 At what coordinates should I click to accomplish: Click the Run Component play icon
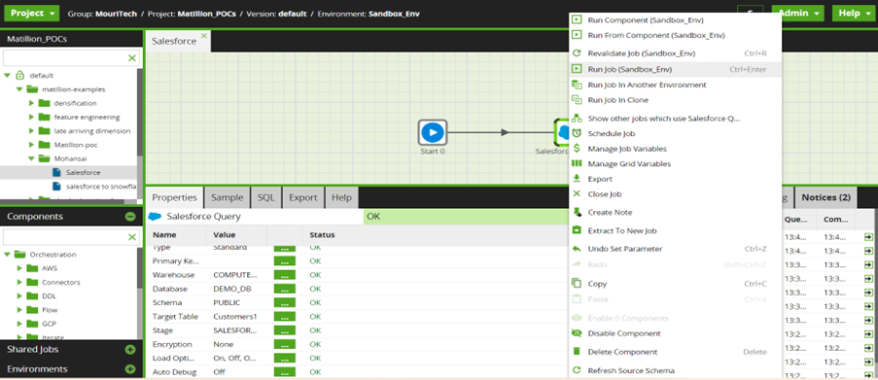tap(577, 20)
